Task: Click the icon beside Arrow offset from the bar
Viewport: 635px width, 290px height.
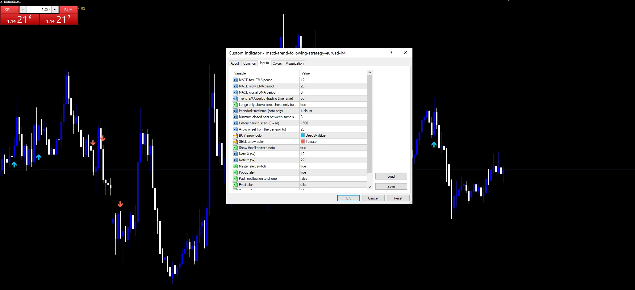Action: pos(235,129)
